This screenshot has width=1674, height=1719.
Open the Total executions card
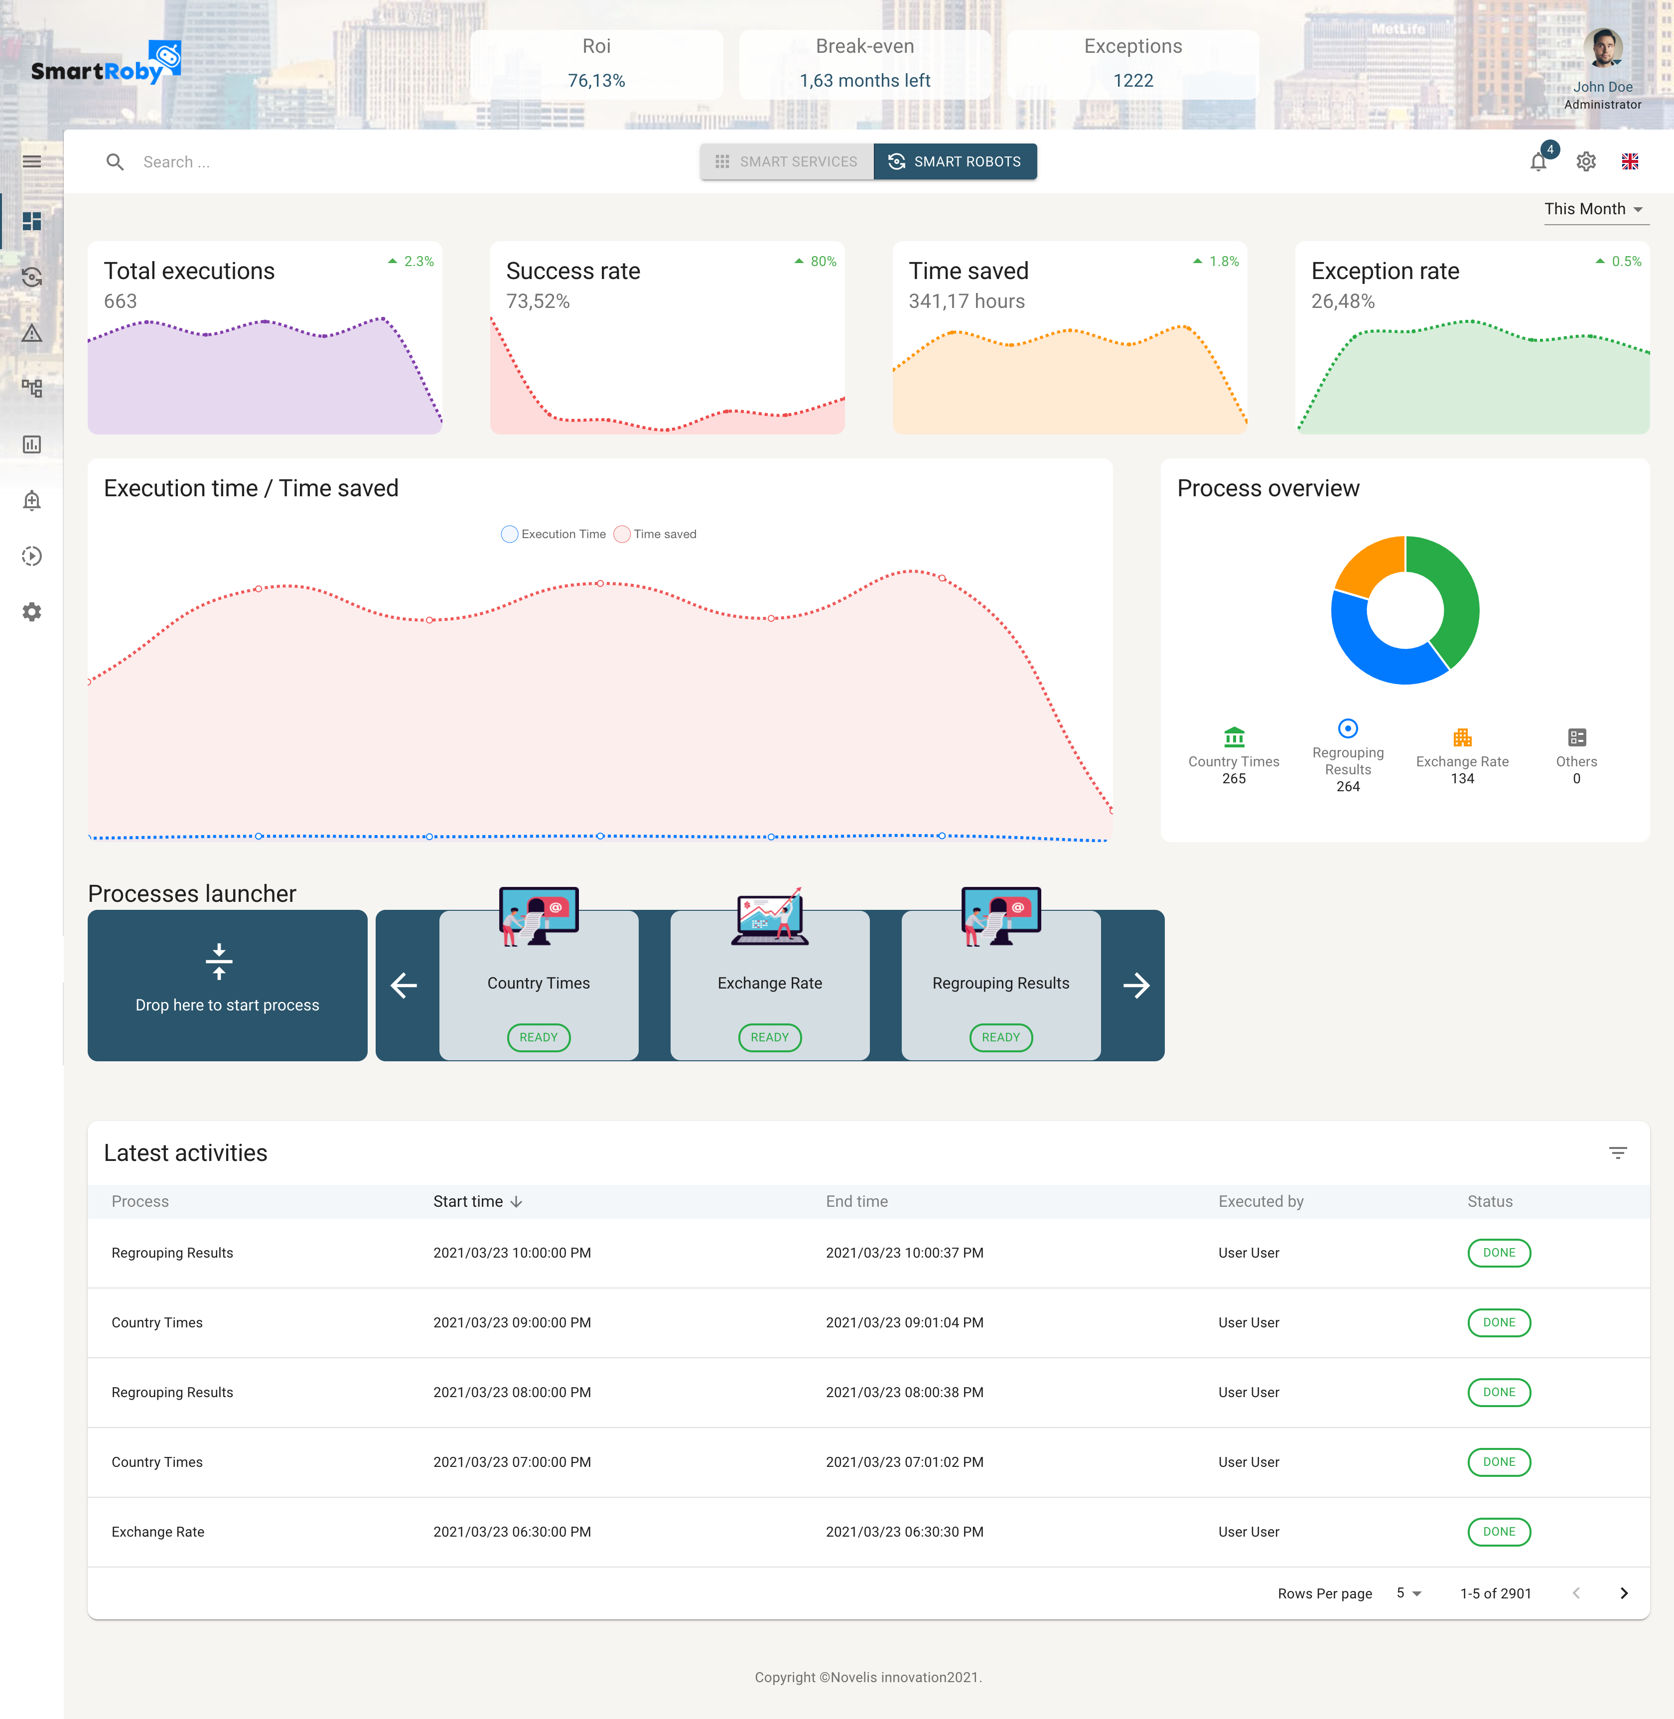click(x=265, y=338)
